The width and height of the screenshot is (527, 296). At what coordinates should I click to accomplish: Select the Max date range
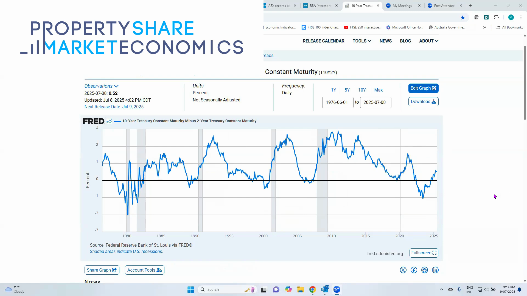pos(378,90)
